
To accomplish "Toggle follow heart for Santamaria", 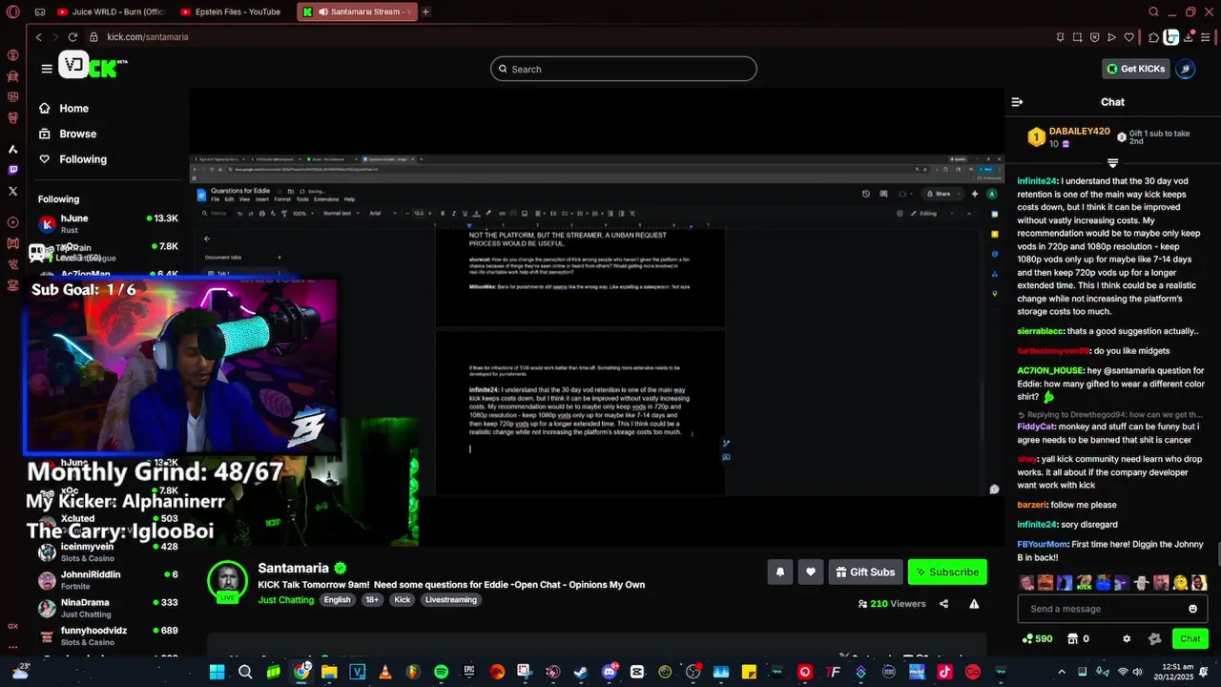I will [x=811, y=572].
